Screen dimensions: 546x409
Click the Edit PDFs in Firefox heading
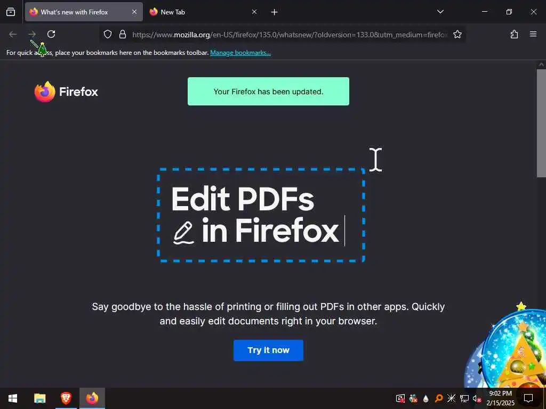(255, 215)
